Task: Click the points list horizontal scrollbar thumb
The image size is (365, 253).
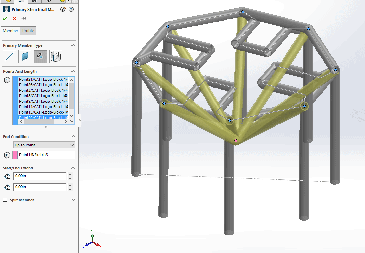Action: point(39,122)
